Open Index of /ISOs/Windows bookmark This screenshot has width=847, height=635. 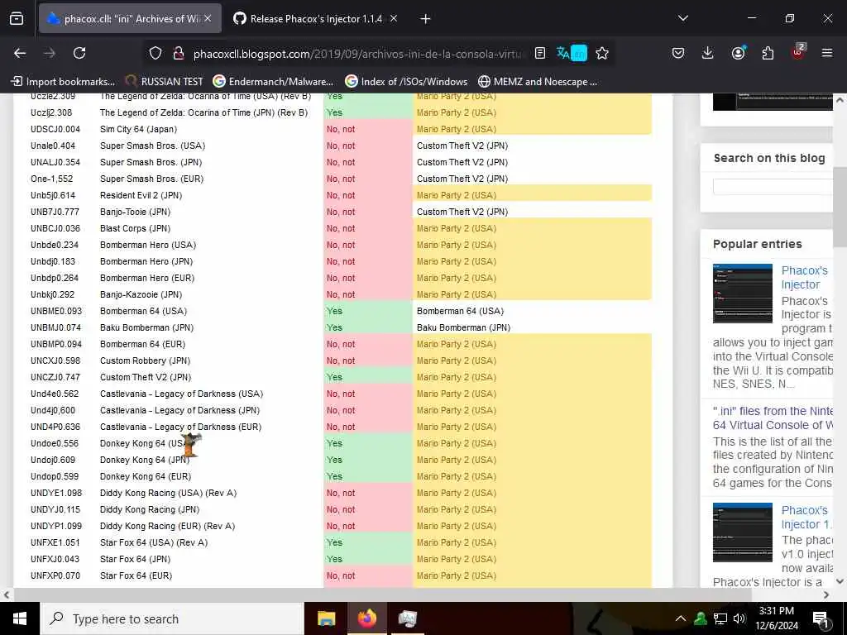pyautogui.click(x=406, y=82)
